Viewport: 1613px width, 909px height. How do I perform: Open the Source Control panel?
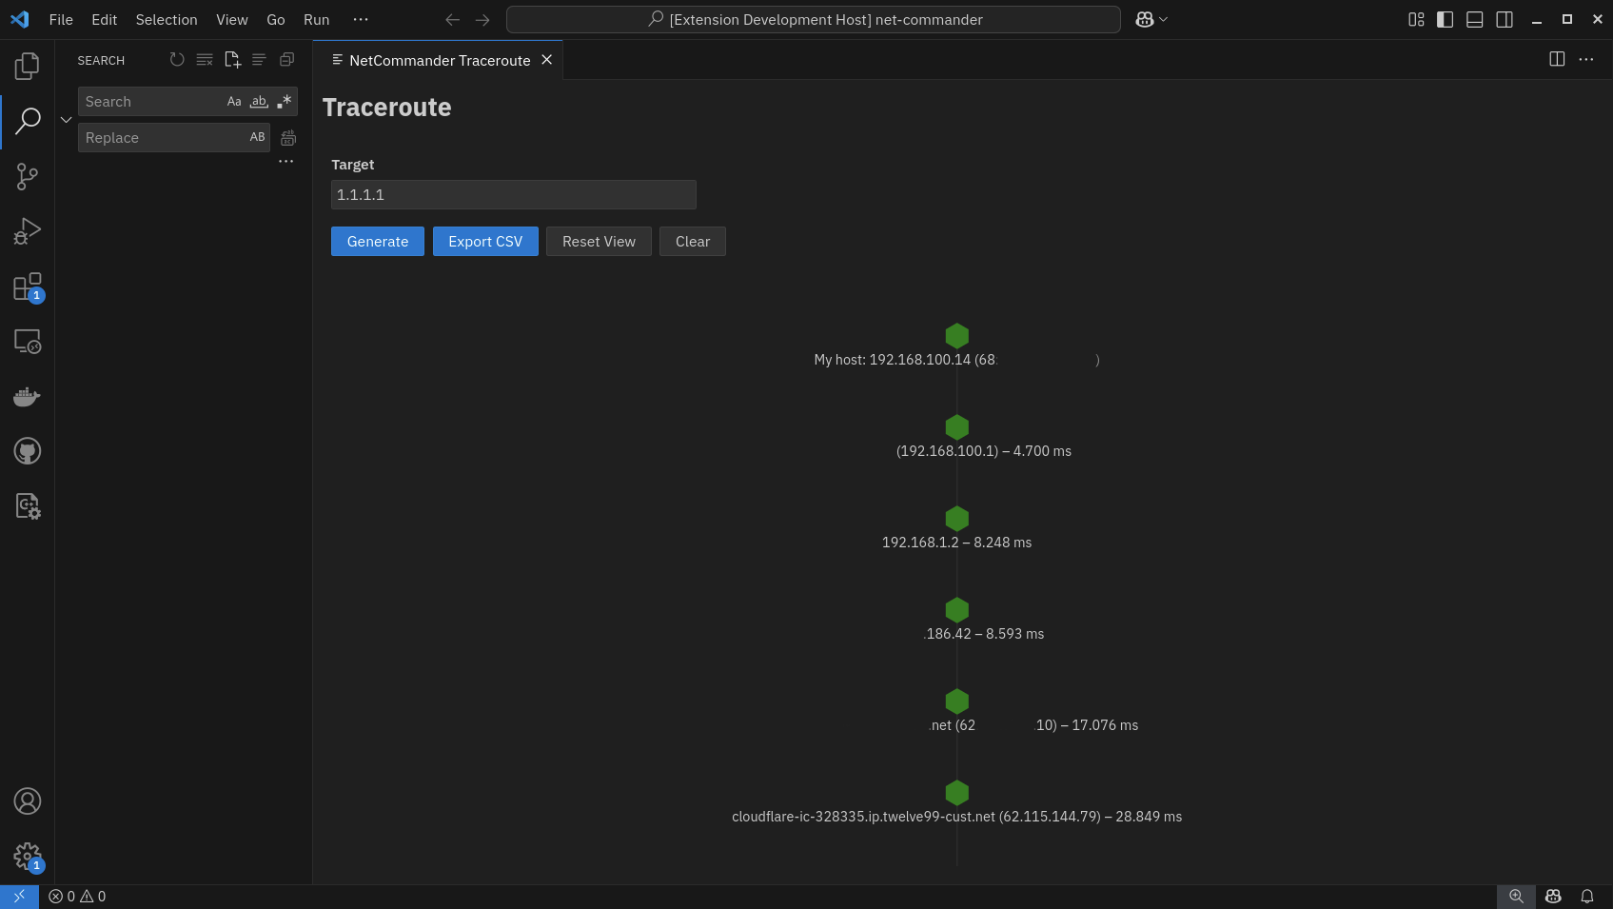point(27,176)
